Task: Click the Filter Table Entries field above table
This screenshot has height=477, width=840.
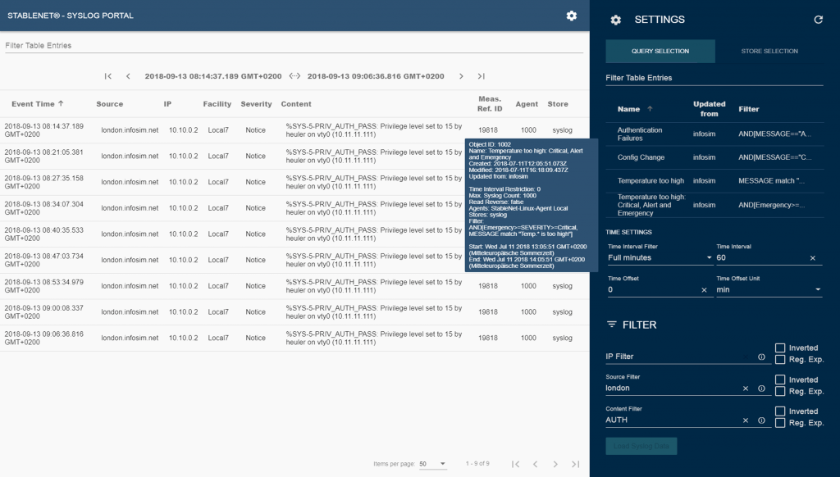Action: pyautogui.click(x=294, y=46)
